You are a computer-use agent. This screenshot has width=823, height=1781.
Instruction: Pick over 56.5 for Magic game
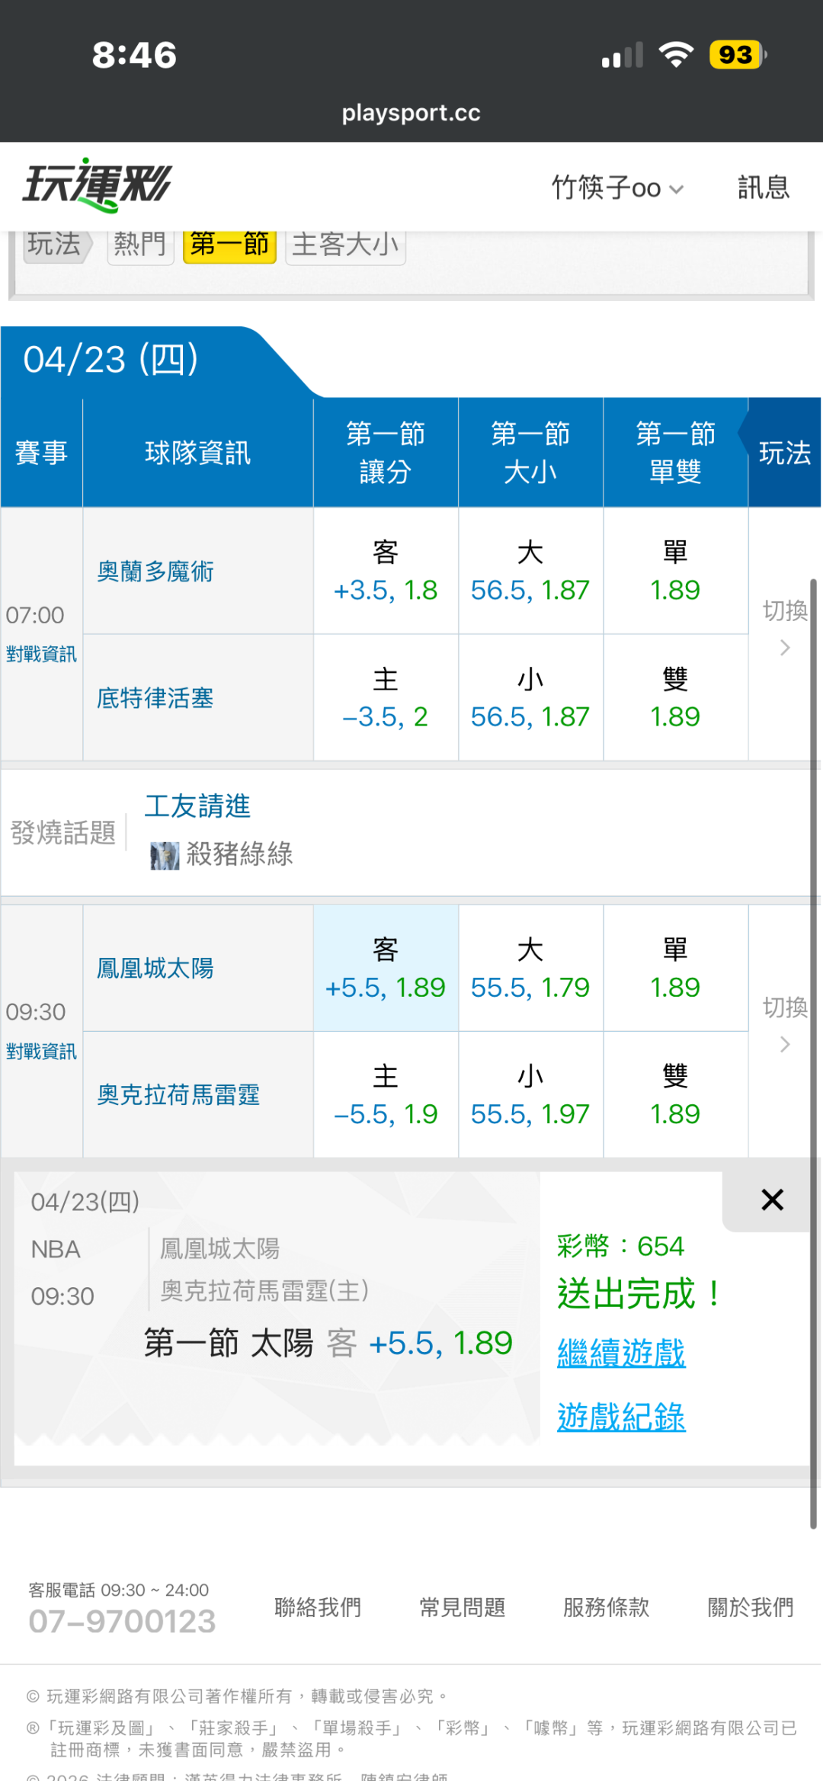point(530,572)
